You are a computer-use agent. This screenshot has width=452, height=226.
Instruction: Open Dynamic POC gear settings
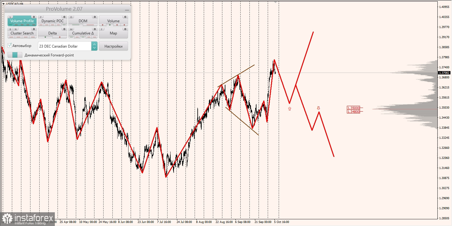click(64, 17)
